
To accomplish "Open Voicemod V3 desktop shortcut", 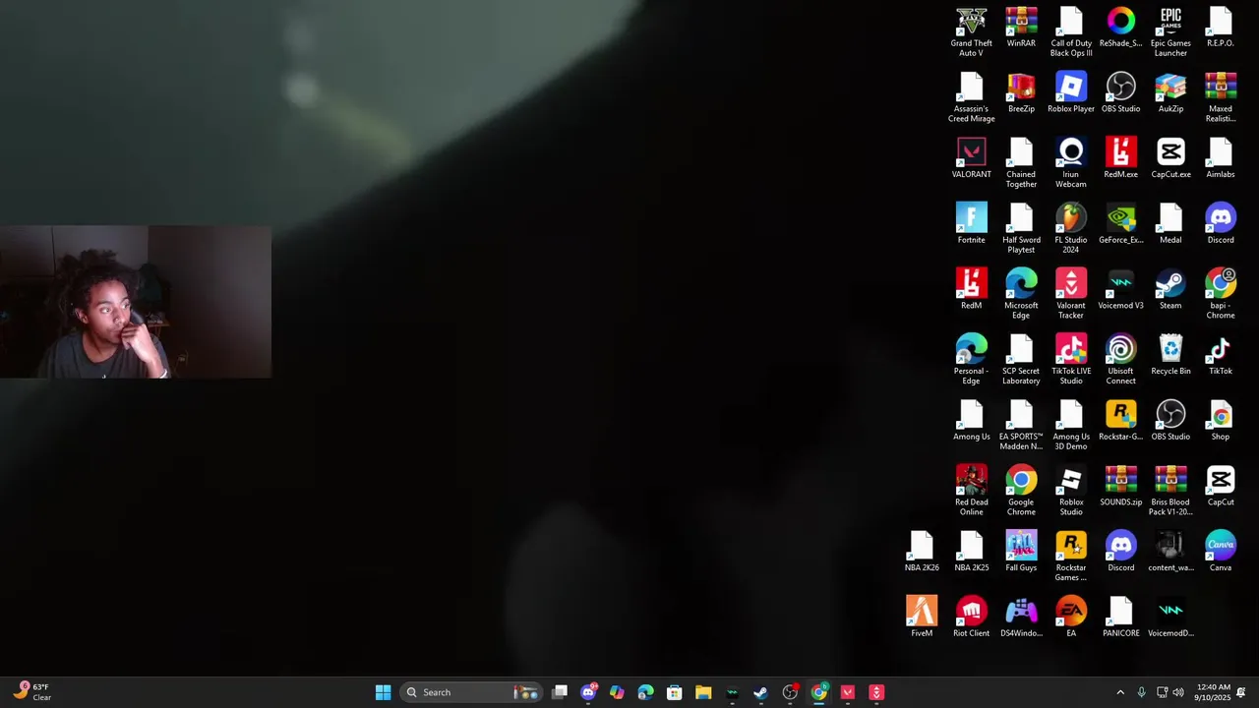I will (1120, 290).
